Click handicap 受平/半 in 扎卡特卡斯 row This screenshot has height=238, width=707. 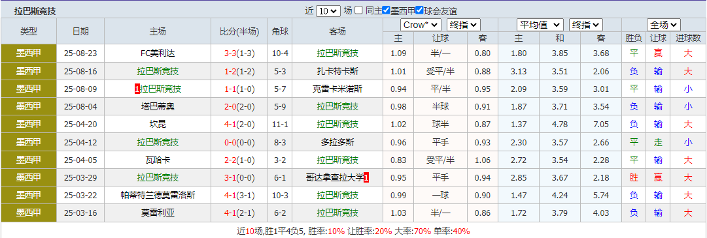(440, 71)
